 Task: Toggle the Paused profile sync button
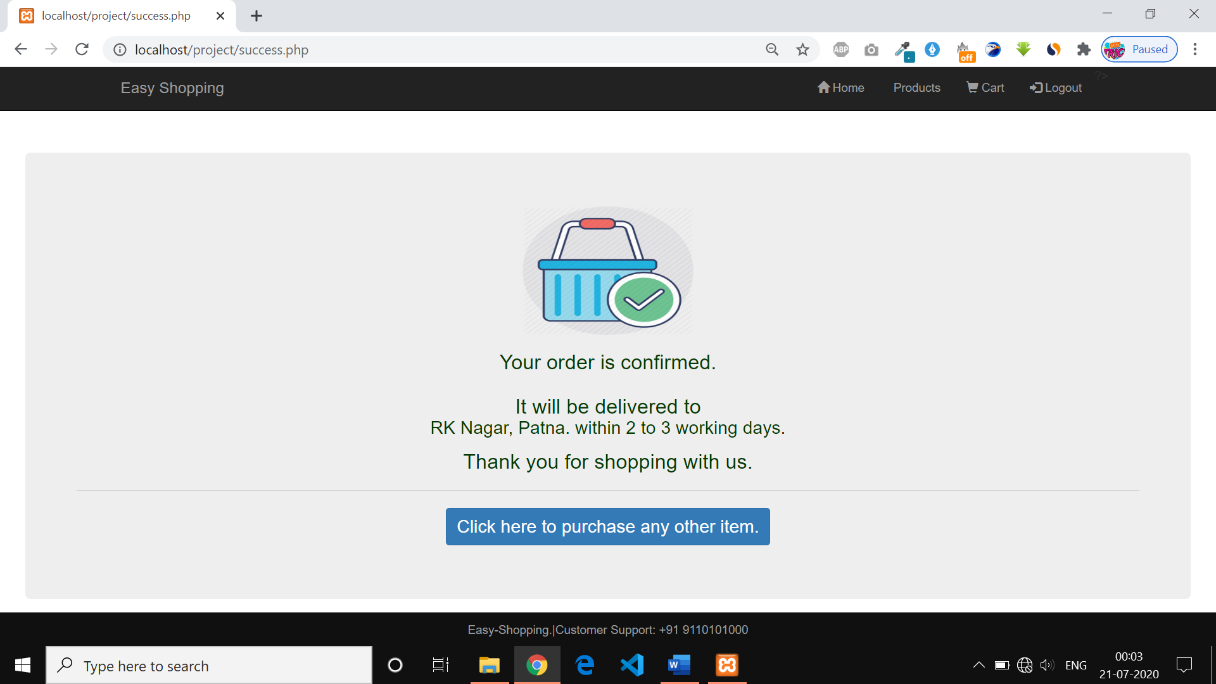1139,49
